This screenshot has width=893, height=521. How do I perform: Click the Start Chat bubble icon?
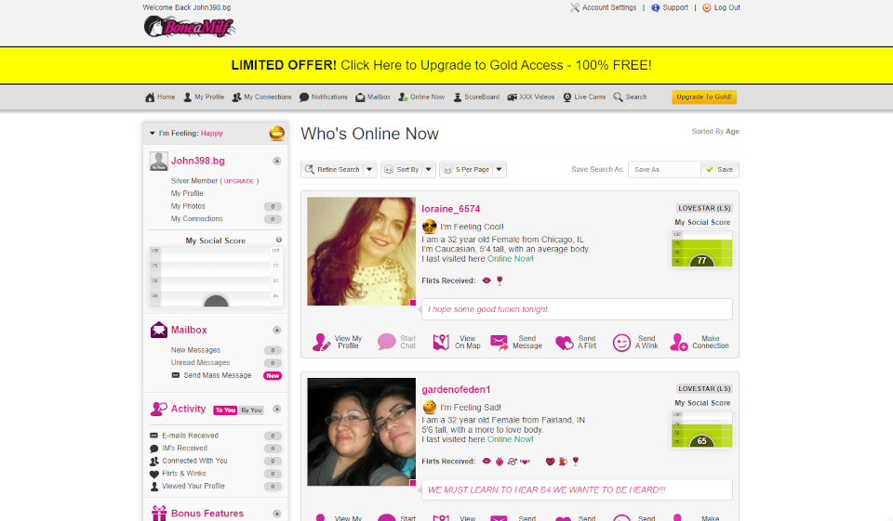click(386, 343)
